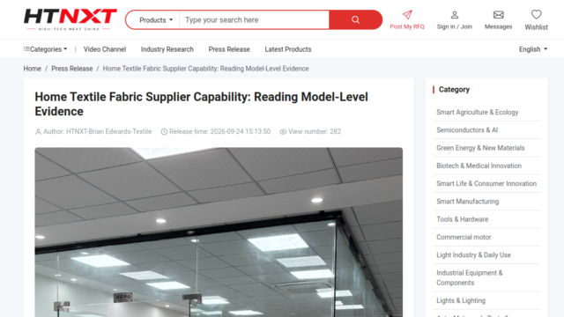
Task: Click the article hero image
Action: click(219, 232)
